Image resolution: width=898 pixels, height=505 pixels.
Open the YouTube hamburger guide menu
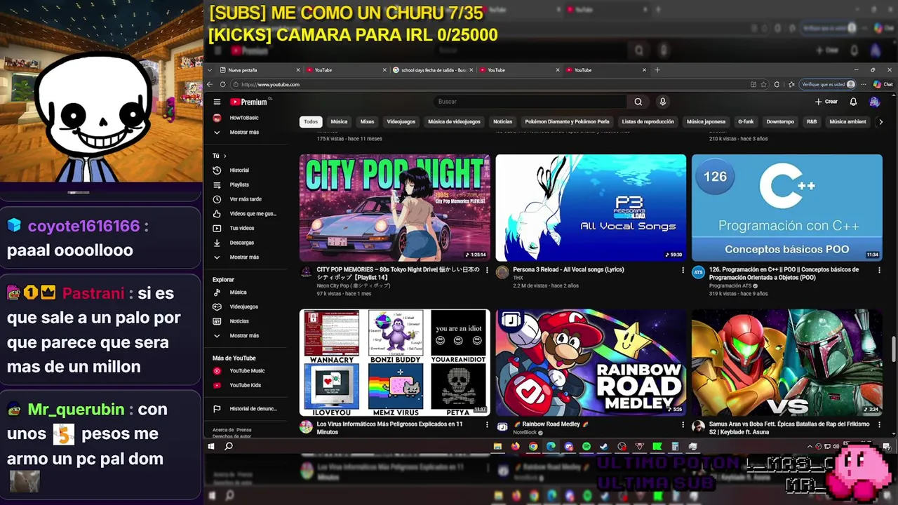[217, 102]
